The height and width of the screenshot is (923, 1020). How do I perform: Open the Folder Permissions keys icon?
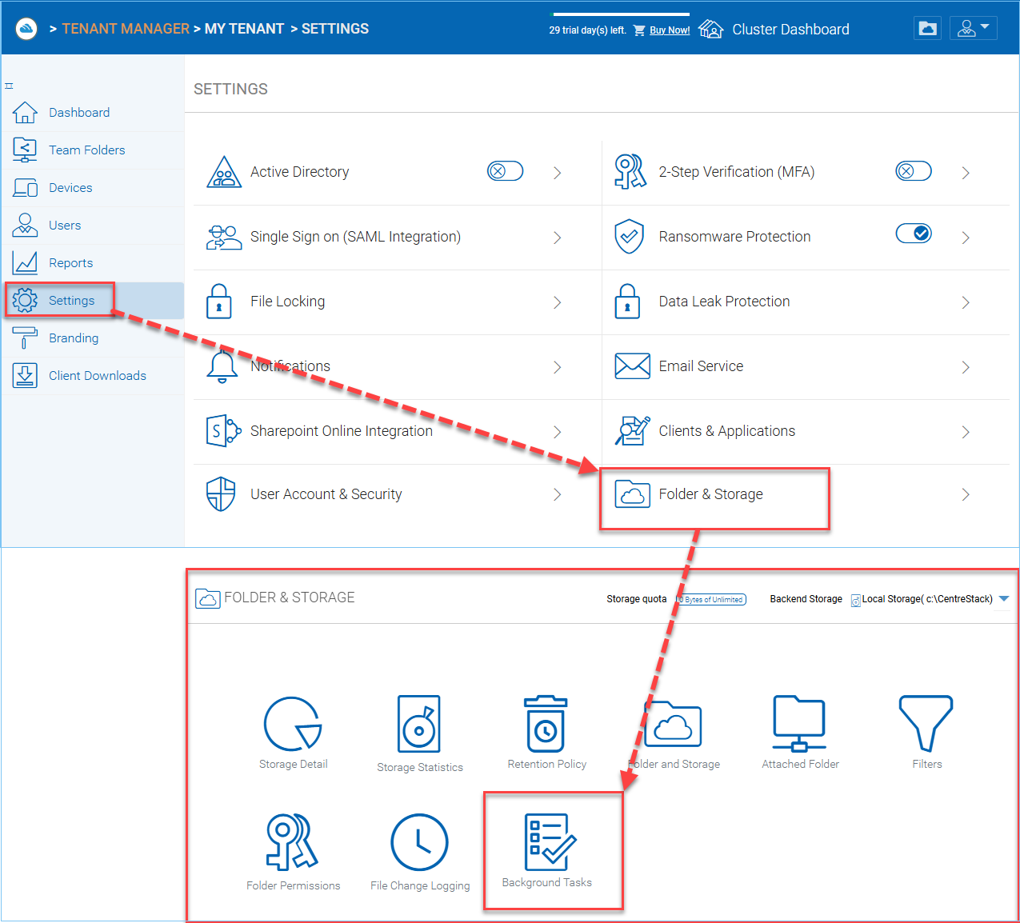tap(292, 842)
